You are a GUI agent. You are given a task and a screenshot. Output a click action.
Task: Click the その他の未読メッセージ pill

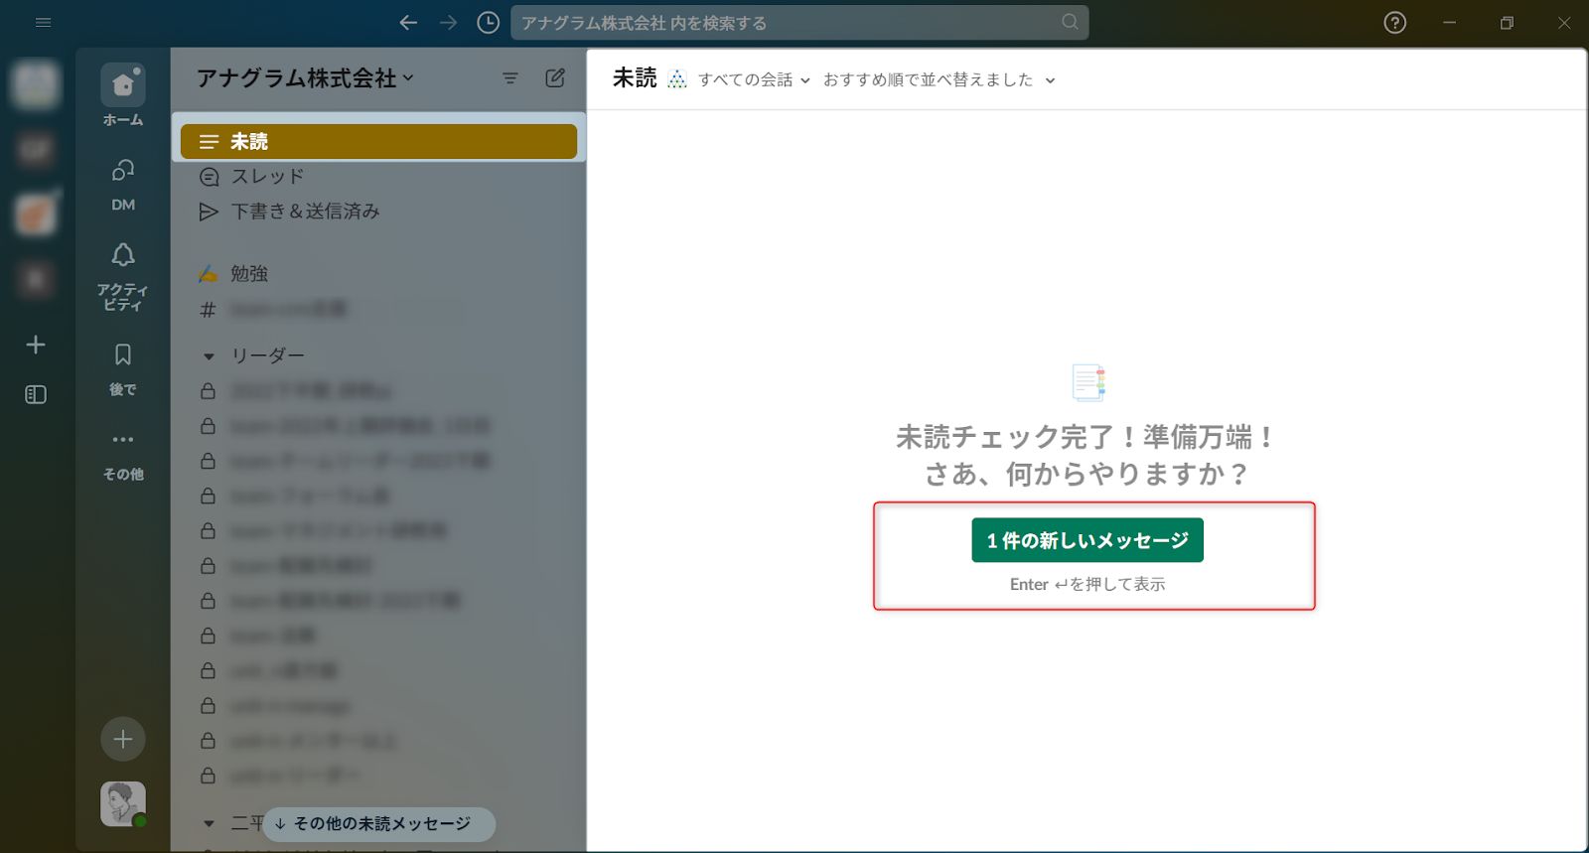(x=379, y=824)
